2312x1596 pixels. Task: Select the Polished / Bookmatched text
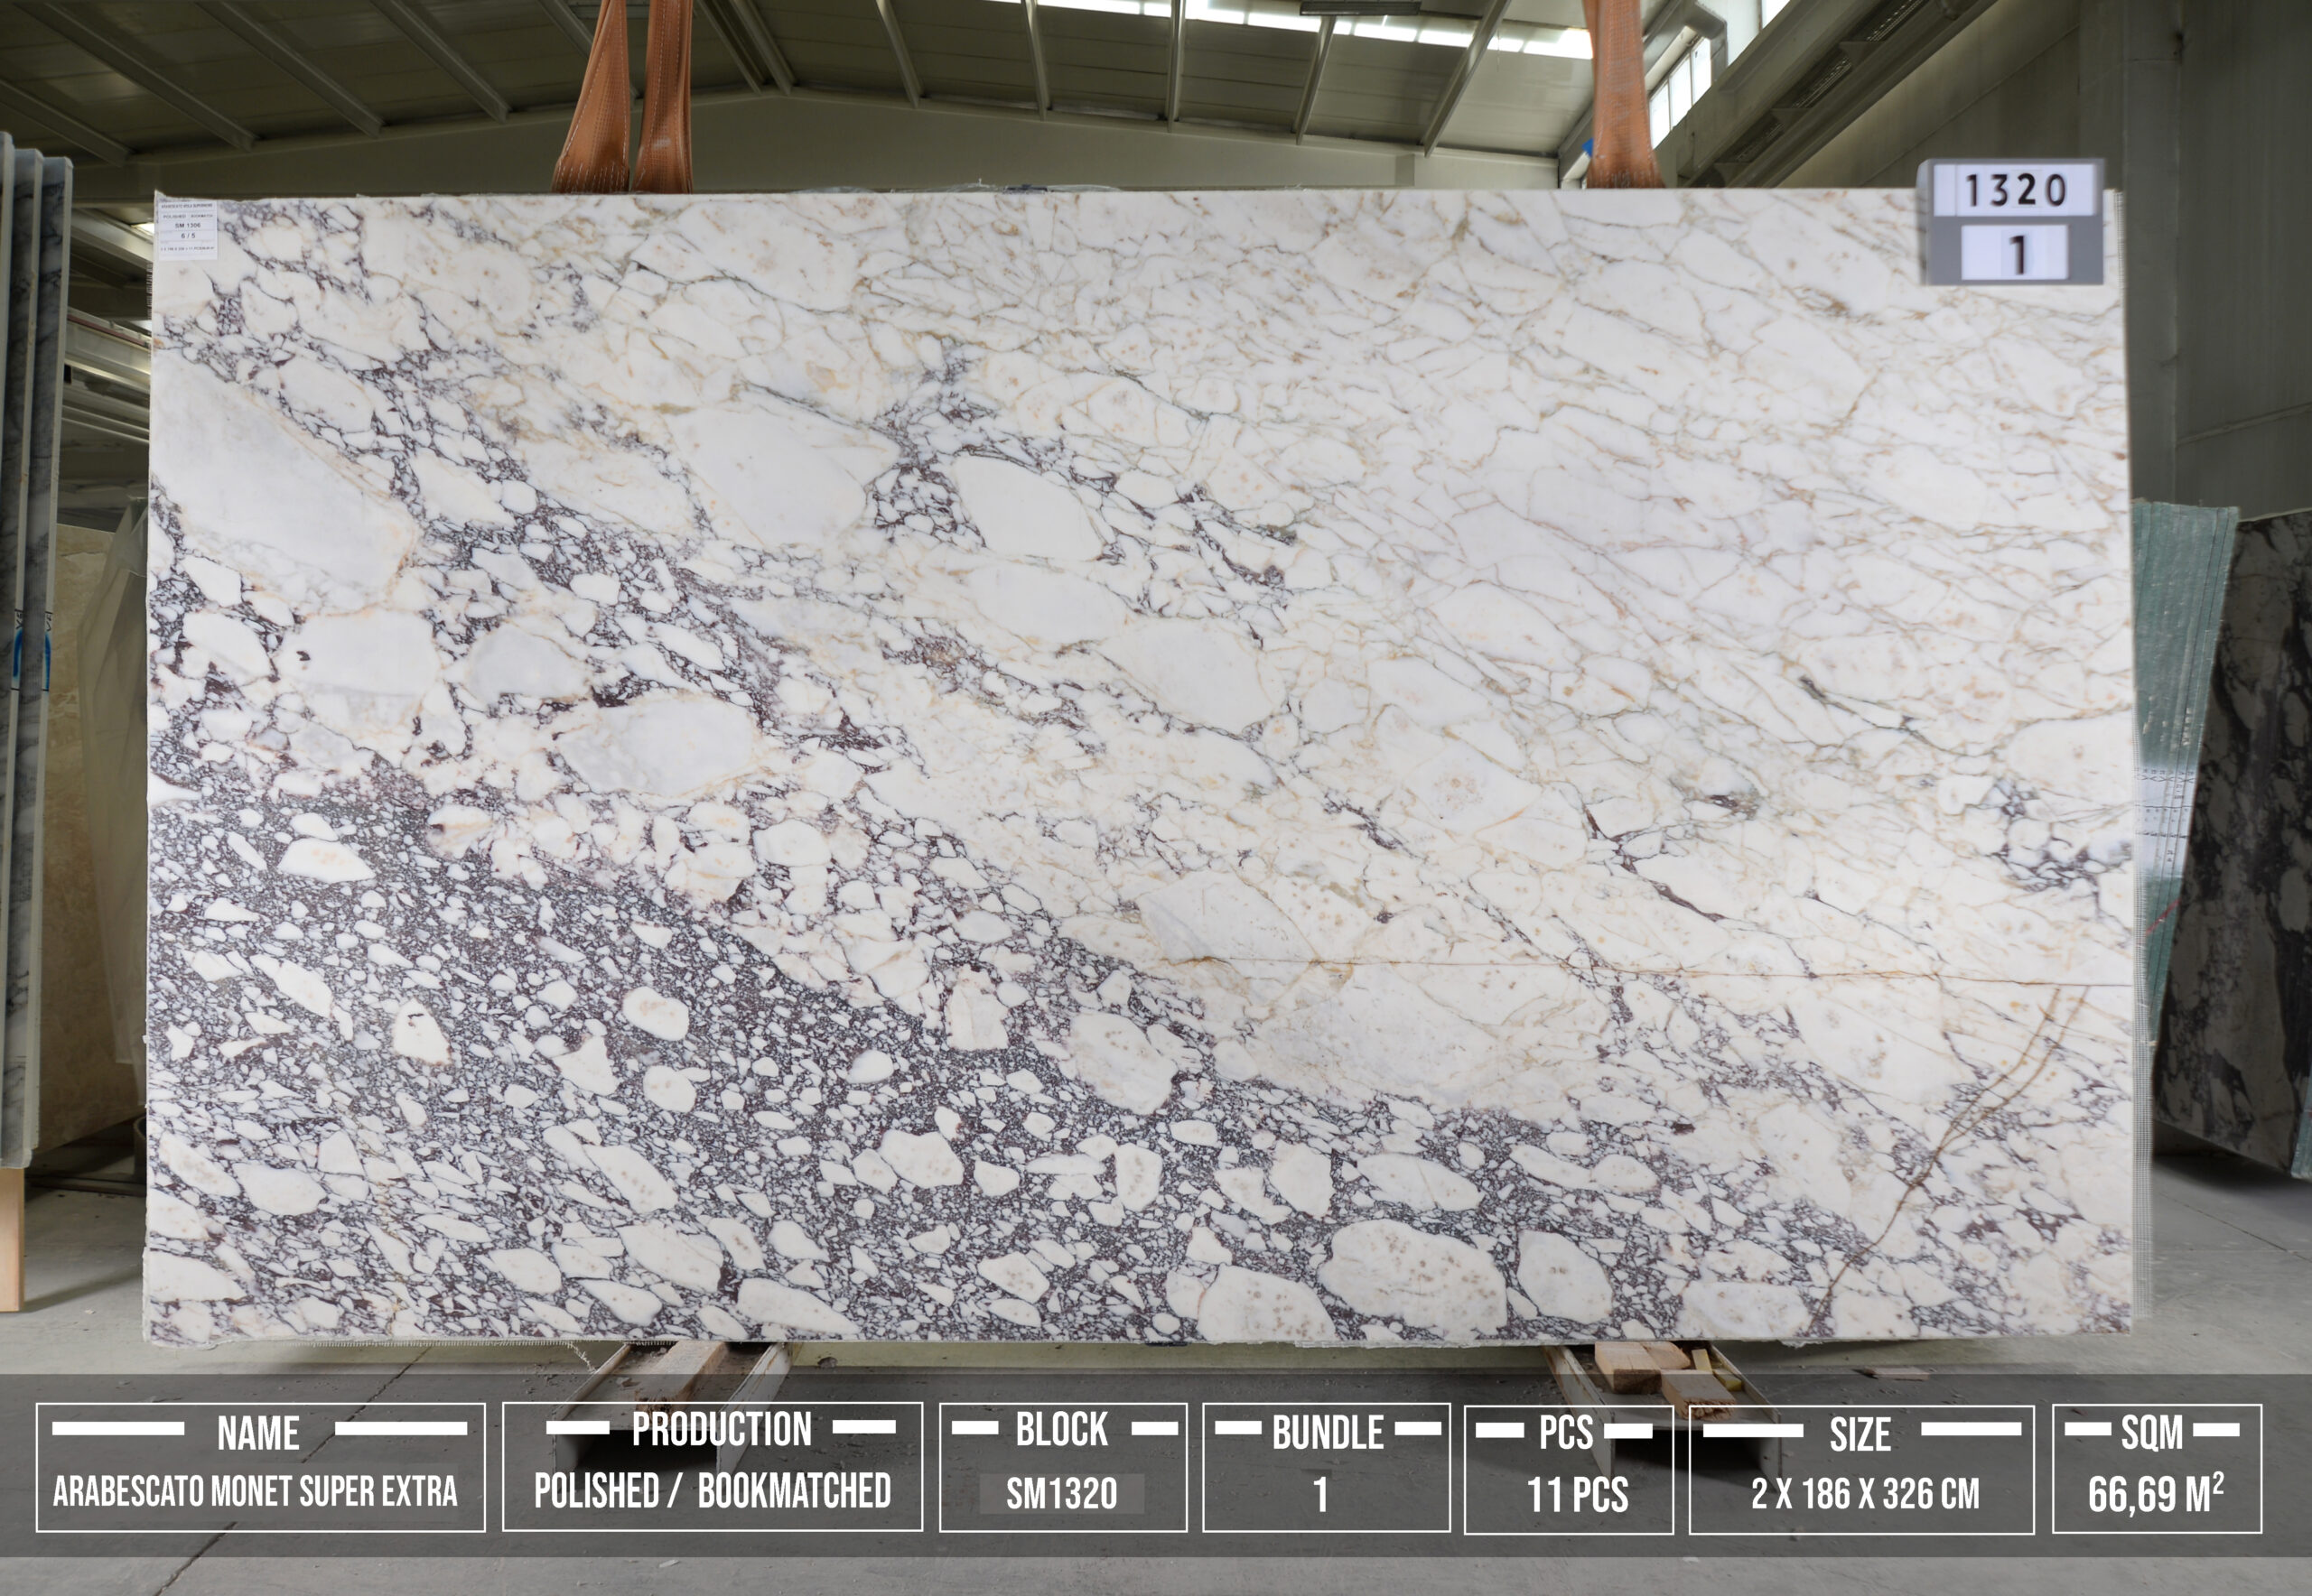713,1491
